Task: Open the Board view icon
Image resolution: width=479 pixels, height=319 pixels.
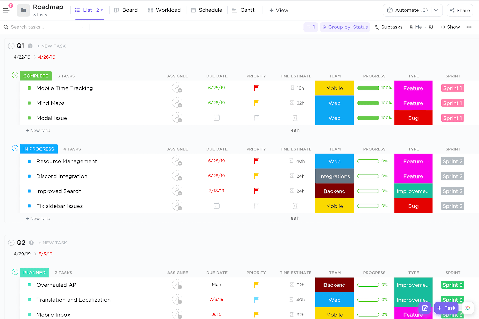Action: click(117, 10)
